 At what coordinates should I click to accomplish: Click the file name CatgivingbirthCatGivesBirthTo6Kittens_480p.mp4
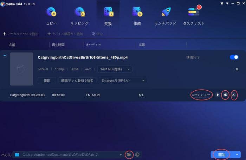click(83, 57)
